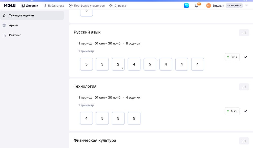253x148 pixels.
Task: Open the Справка help section
Action: click(118, 6)
